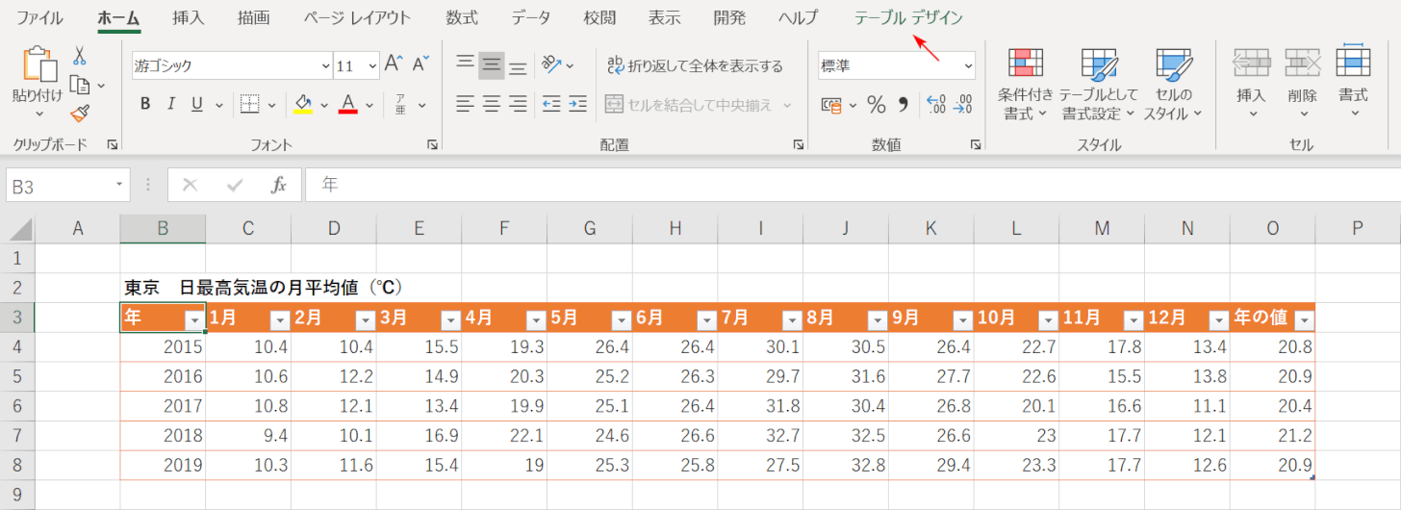Center text horizontally
Viewport: 1401px width, 510px height.
(x=492, y=104)
